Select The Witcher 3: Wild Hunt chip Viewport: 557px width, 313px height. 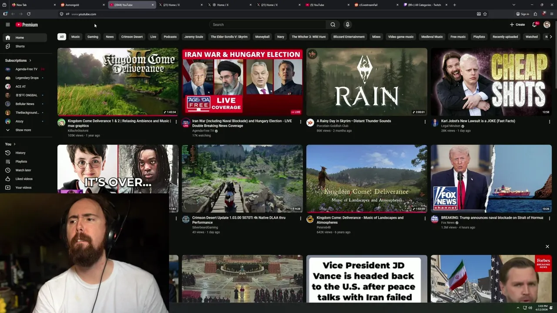[x=309, y=37]
